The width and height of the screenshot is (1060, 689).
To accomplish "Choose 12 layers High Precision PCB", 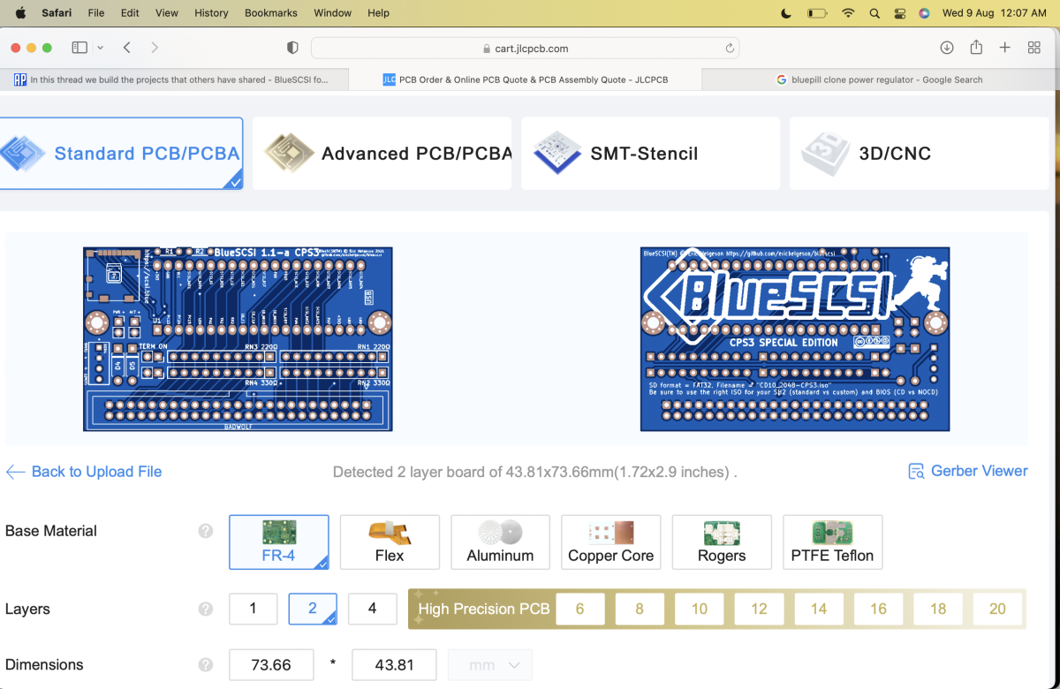I will (759, 609).
